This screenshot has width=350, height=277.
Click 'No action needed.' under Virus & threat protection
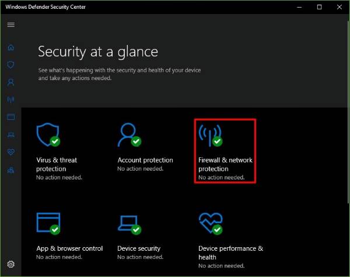[x=59, y=178]
